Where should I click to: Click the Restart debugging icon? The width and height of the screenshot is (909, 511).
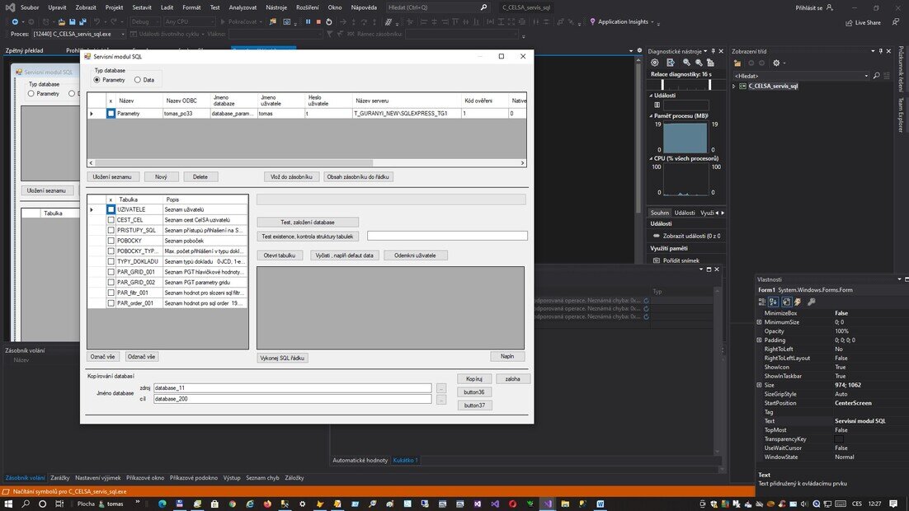(329, 21)
